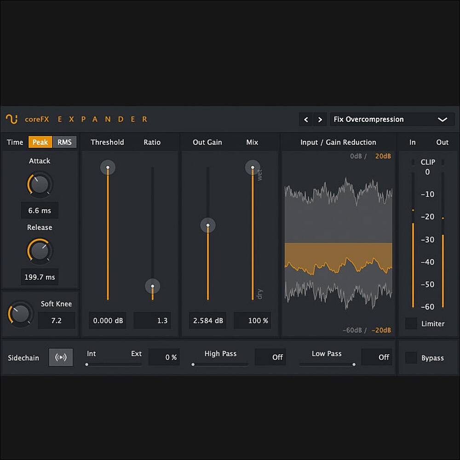Click the Attack knob
Viewport: 460px width, 460px height.
click(40, 184)
